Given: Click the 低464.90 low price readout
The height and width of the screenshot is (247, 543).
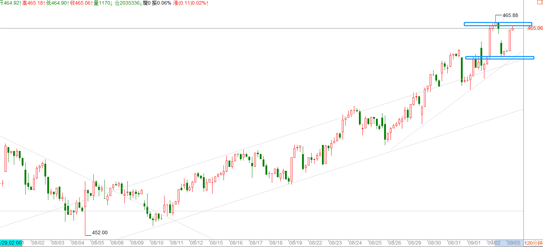Looking at the screenshot, I should [58, 3].
